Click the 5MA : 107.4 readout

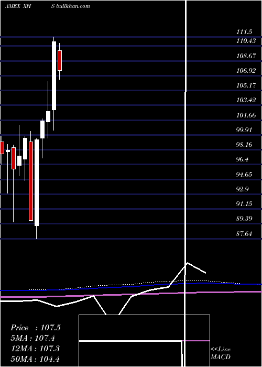point(32,338)
